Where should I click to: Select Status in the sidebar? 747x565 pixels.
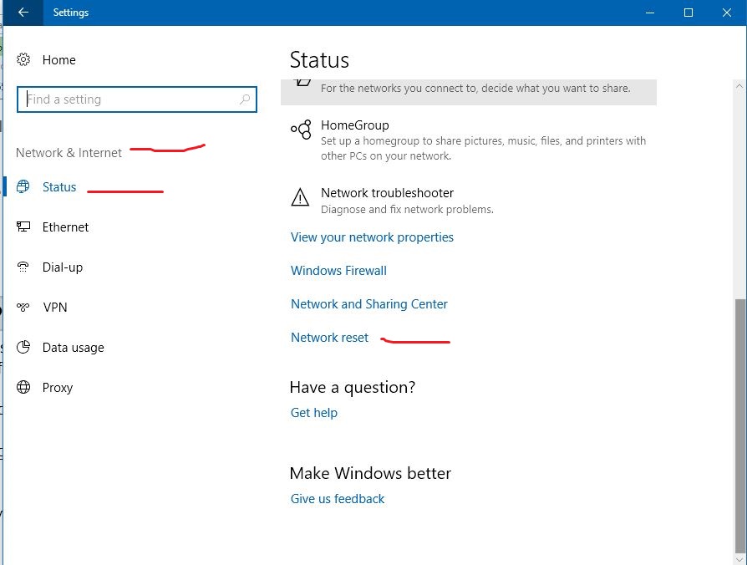(x=59, y=187)
